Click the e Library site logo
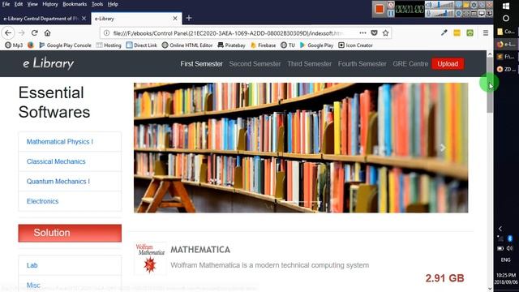519x292 pixels. pos(49,63)
